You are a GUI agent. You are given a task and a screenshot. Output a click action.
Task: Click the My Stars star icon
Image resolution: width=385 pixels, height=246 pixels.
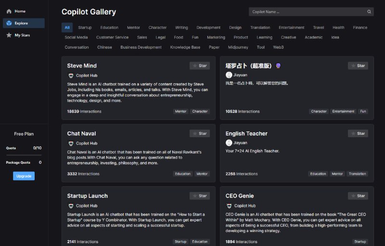click(x=9, y=35)
